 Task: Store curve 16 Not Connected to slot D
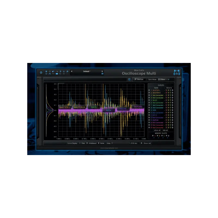[172, 128]
